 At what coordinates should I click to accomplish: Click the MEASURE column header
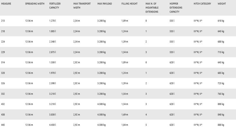(6, 4)
